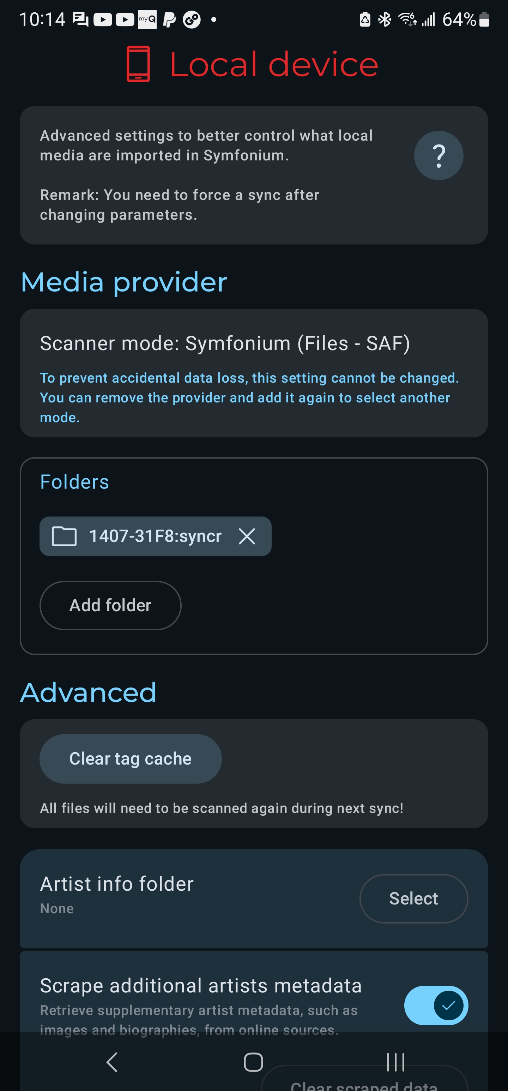Tap the Scanner mode Symfonium setting
This screenshot has width=508, height=1091.
pos(225,343)
